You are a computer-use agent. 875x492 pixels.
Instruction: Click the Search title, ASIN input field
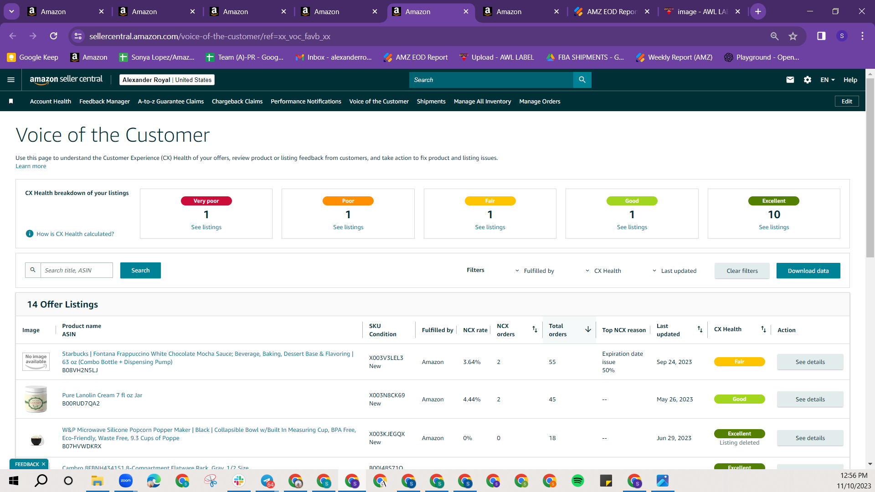click(77, 270)
